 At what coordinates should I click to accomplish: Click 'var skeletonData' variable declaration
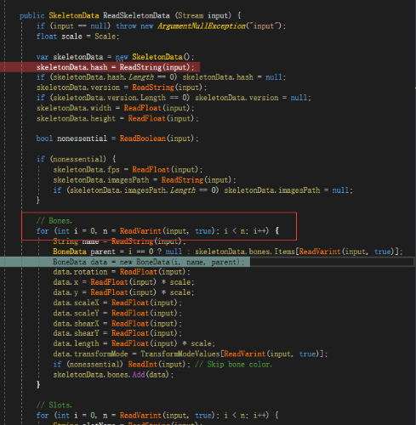point(70,57)
